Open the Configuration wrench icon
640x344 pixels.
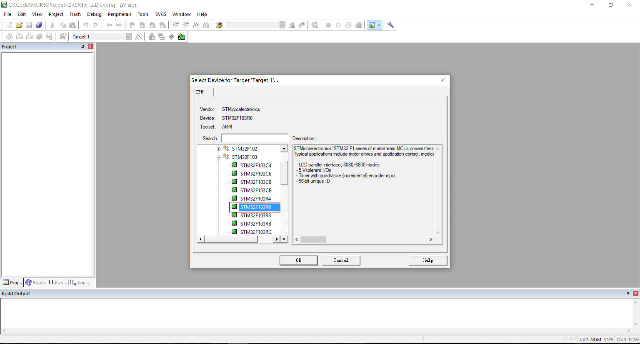point(390,25)
